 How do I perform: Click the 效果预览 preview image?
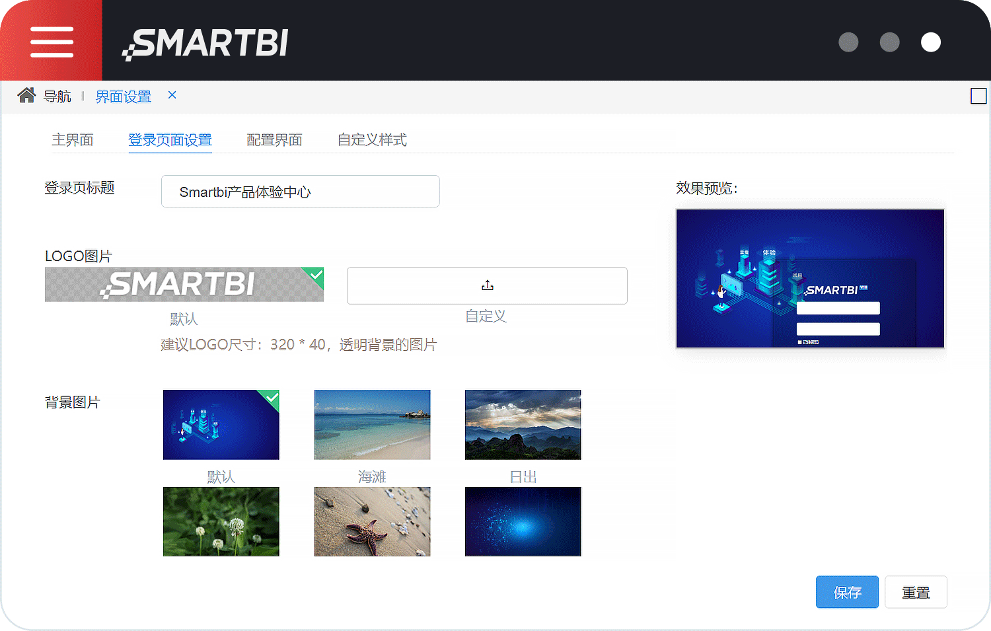point(810,278)
